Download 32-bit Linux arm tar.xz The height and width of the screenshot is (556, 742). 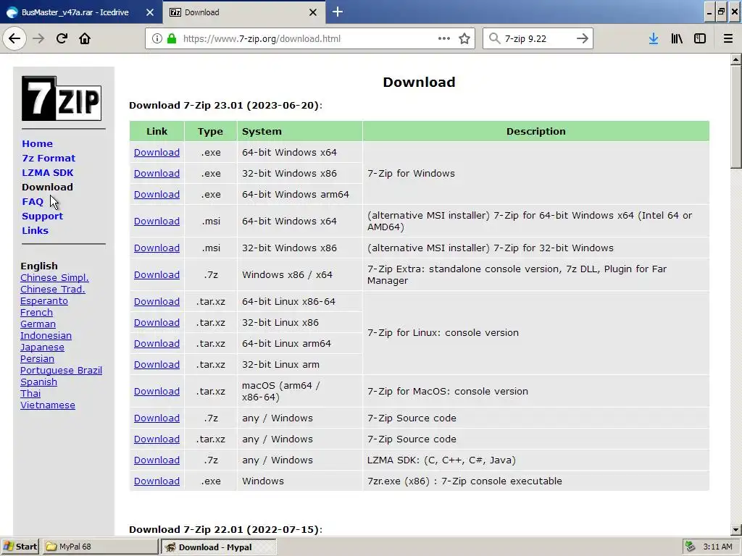[157, 365]
